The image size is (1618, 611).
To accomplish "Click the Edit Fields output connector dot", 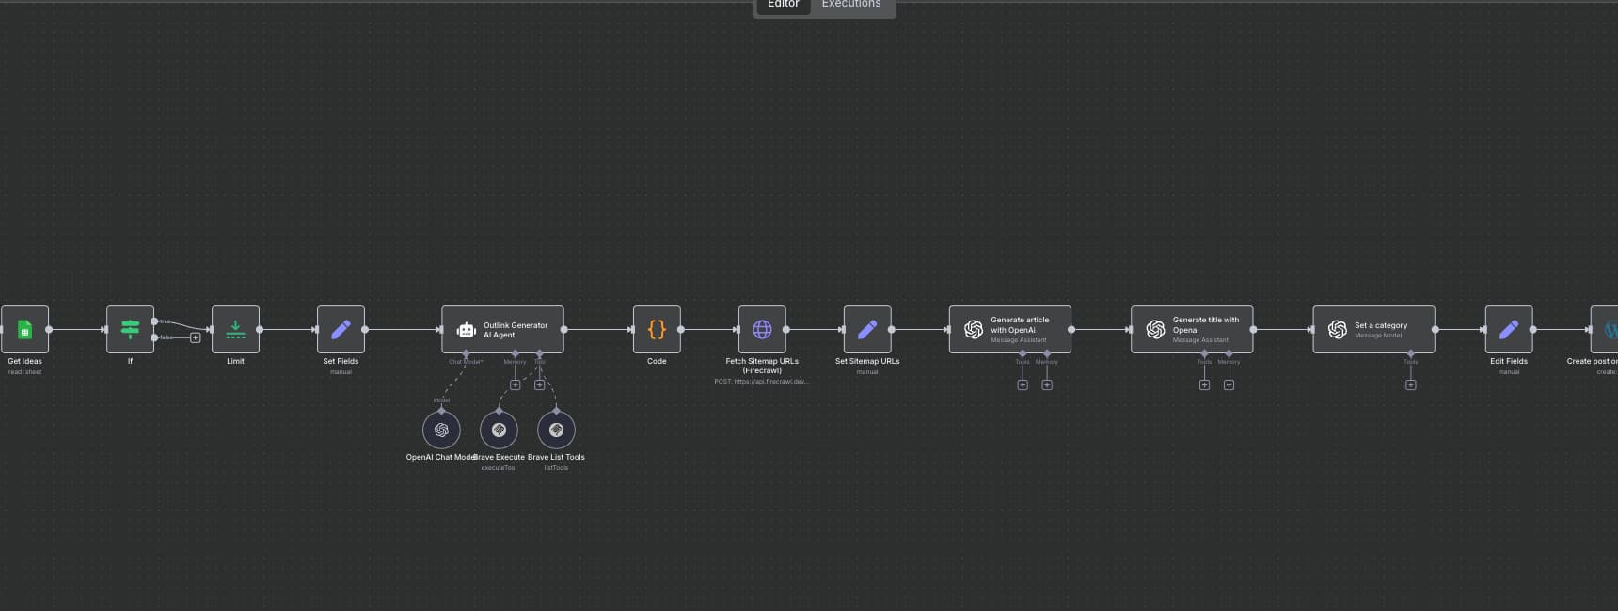I will click(x=1533, y=329).
